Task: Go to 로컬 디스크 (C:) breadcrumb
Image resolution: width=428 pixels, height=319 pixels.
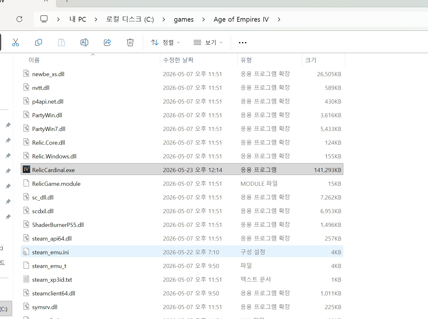Action: click(130, 19)
